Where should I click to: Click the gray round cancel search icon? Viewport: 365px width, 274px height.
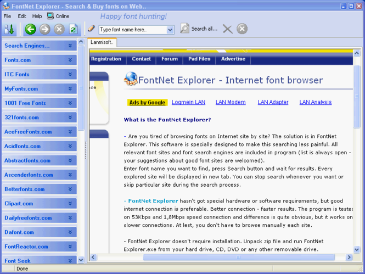[242, 29]
